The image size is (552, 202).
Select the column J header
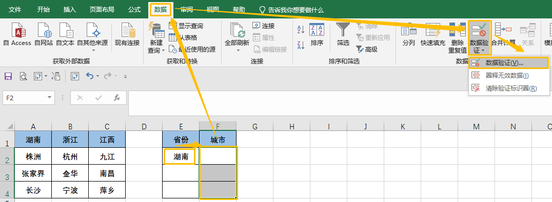[x=365, y=127]
